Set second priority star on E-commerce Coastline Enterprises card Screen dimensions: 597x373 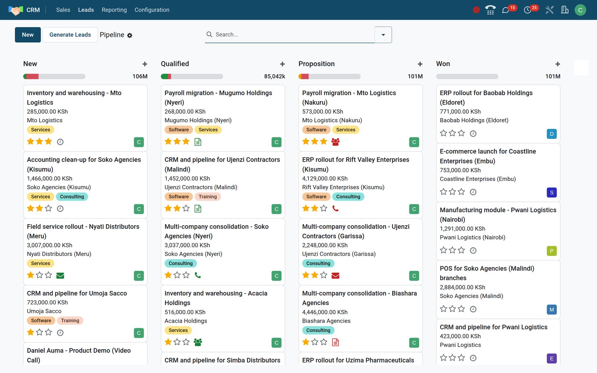pyautogui.click(x=452, y=191)
